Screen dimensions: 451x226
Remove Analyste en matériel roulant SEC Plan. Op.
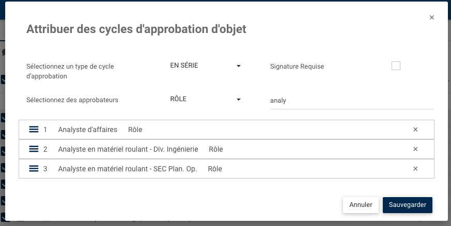(415, 169)
